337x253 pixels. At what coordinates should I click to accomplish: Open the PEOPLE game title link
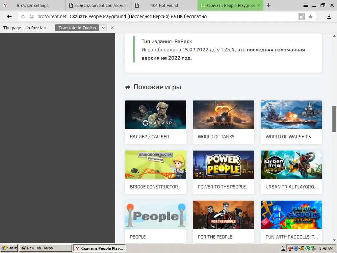[138, 237]
